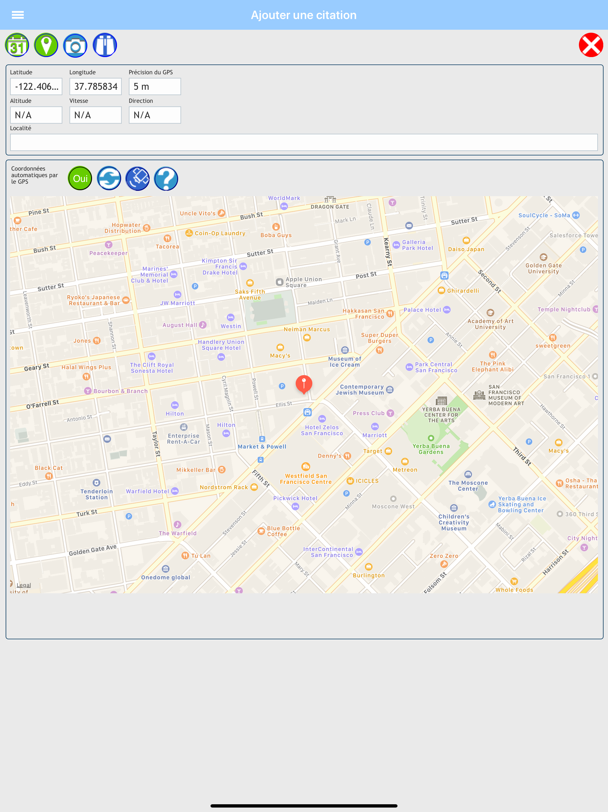Select the Halal Wings Plus restaurant marker

(86, 376)
